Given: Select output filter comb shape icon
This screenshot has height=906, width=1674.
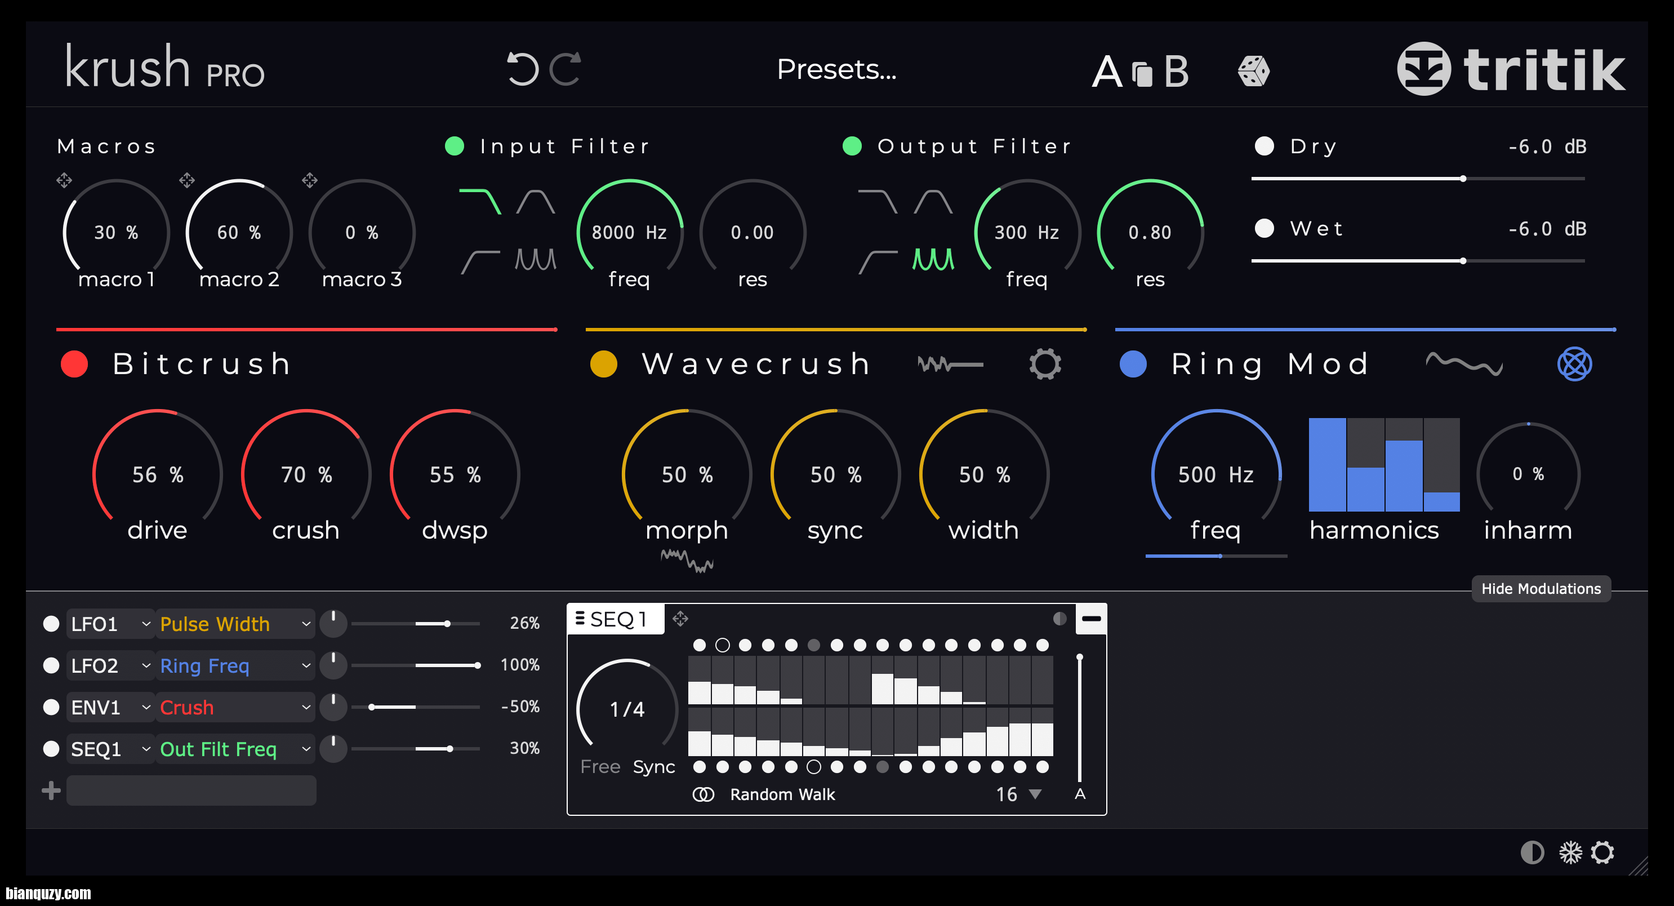Looking at the screenshot, I should click(933, 259).
